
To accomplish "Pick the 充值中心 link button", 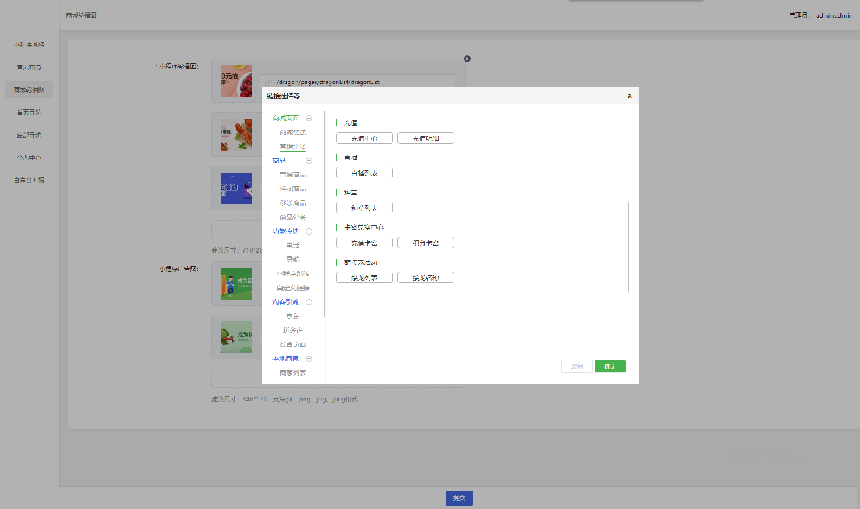I will tap(364, 138).
